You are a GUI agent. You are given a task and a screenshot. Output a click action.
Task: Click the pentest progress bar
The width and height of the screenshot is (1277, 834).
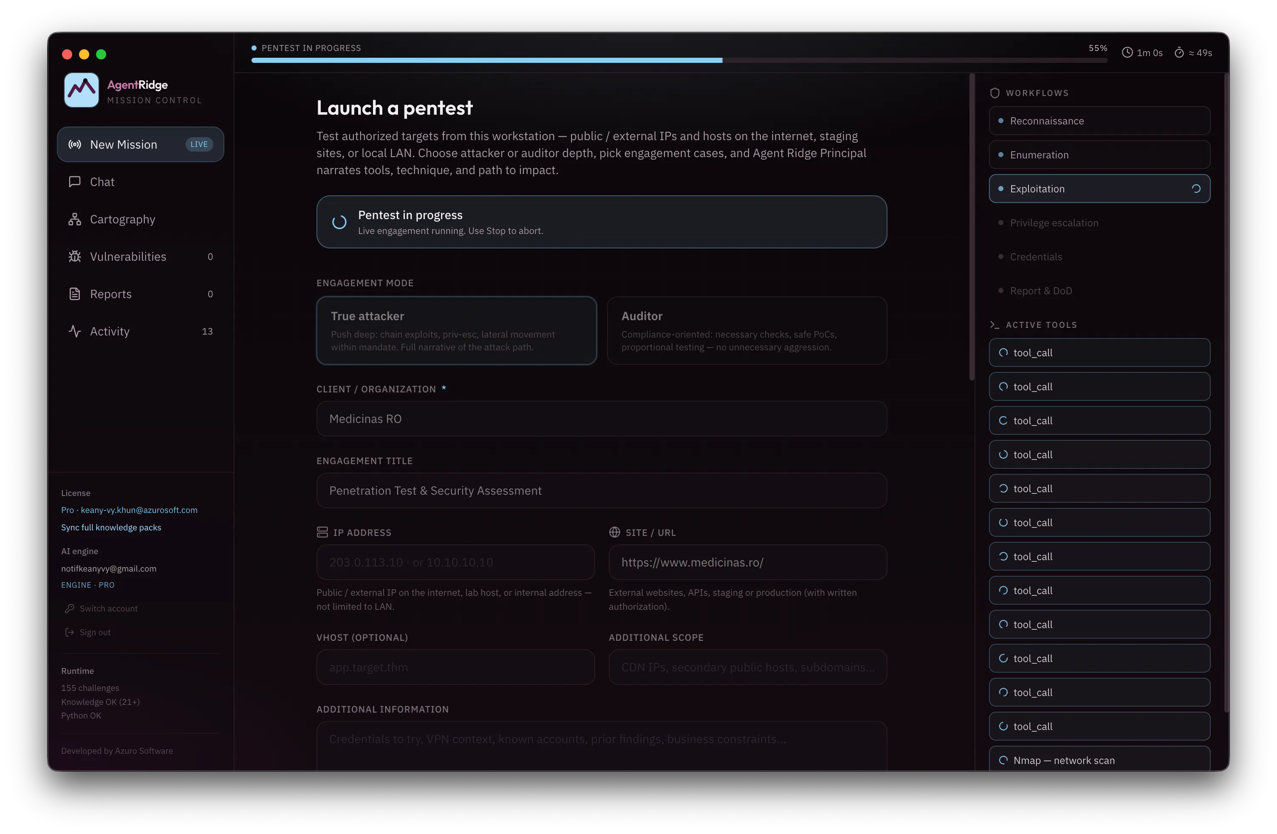679,61
